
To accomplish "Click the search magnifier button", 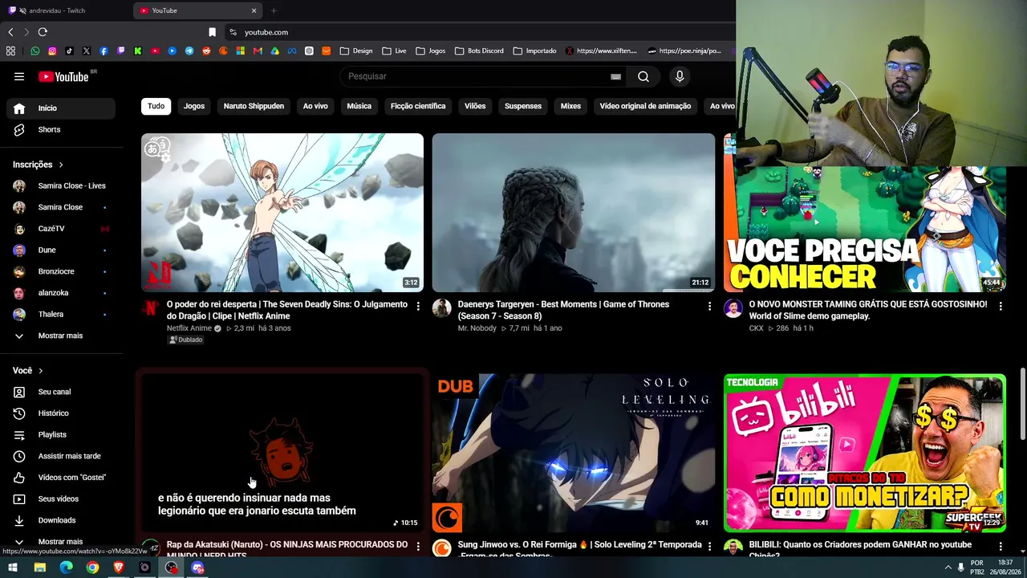I will point(643,76).
